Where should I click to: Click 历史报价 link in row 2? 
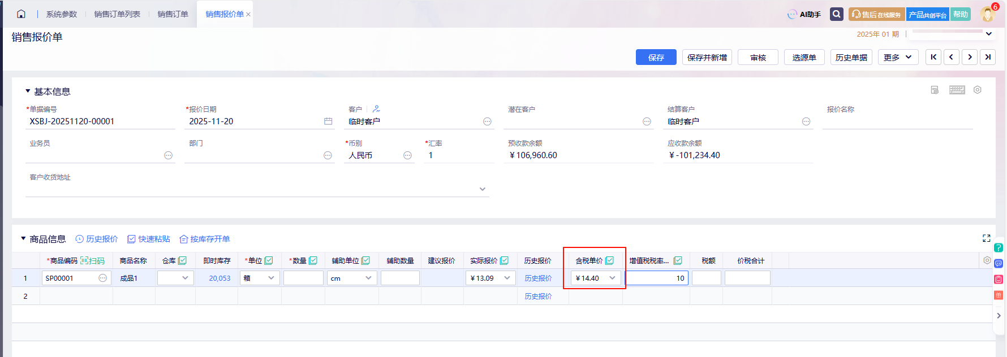point(538,296)
